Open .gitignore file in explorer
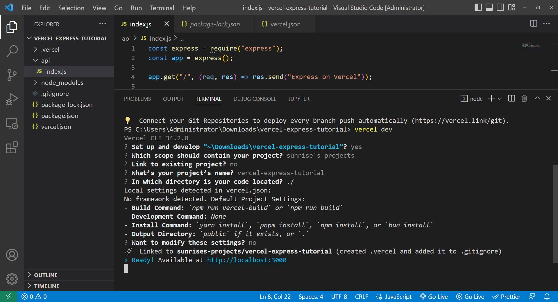 pyautogui.click(x=69, y=94)
